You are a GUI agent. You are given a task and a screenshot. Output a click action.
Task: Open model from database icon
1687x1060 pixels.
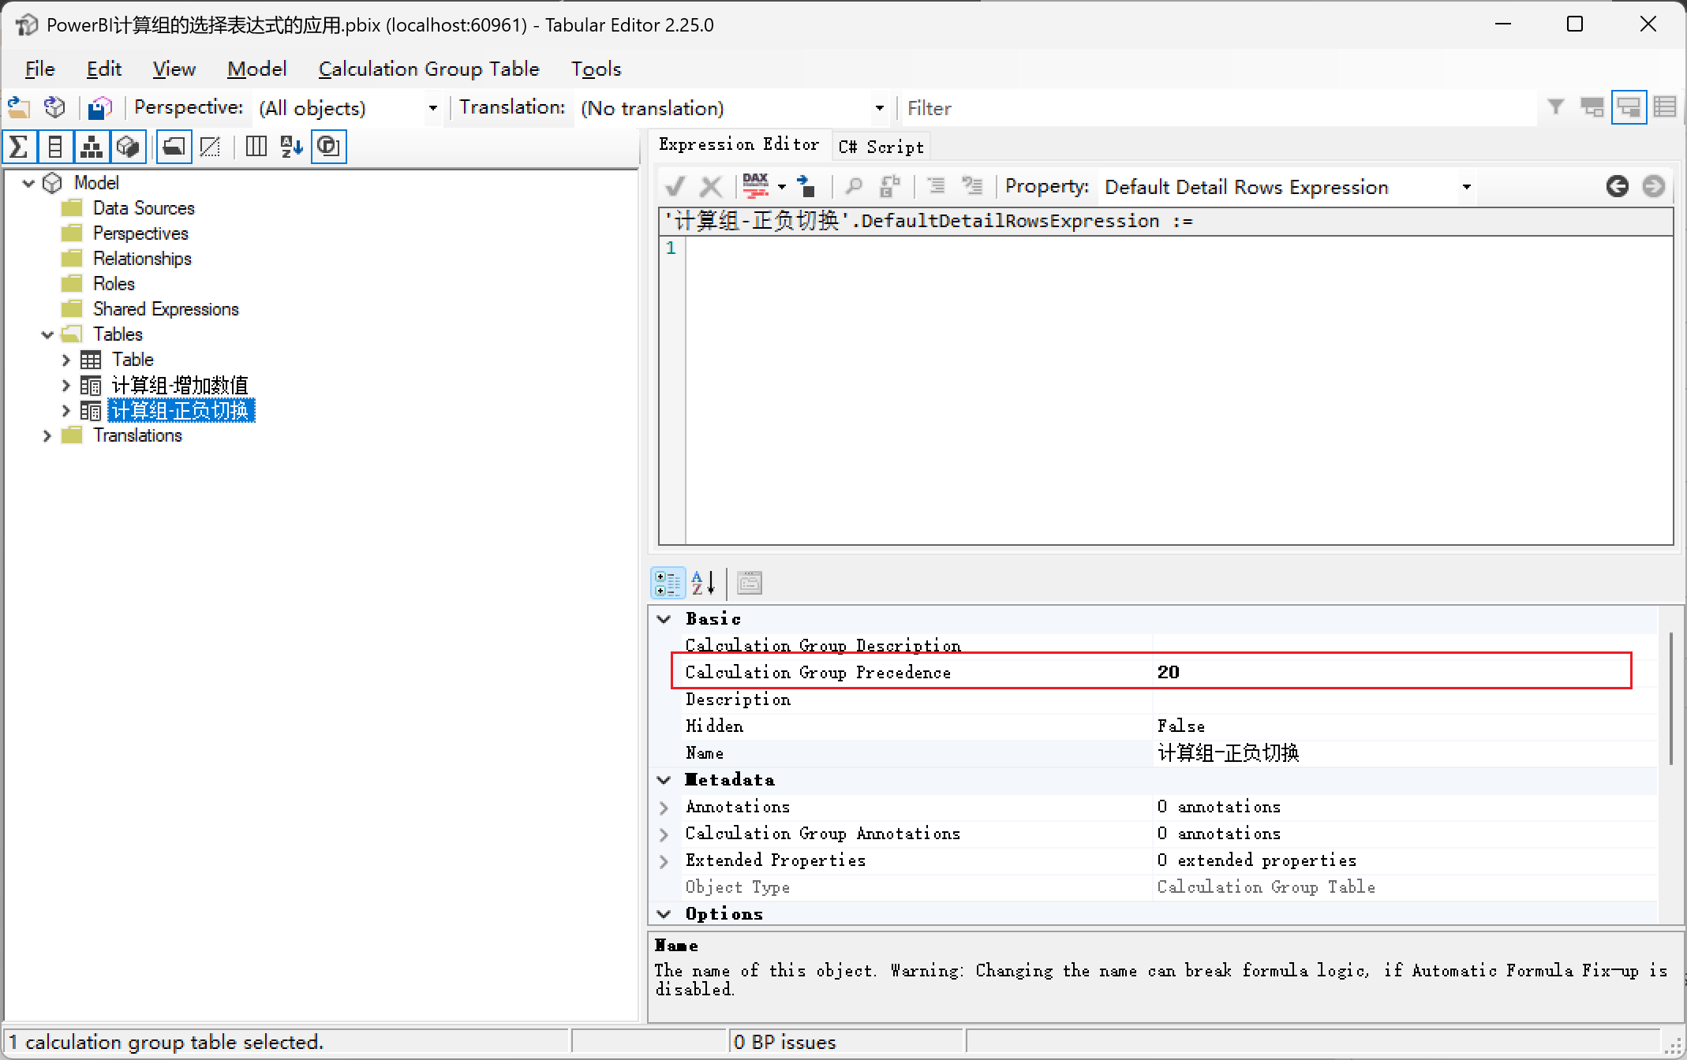[x=54, y=107]
